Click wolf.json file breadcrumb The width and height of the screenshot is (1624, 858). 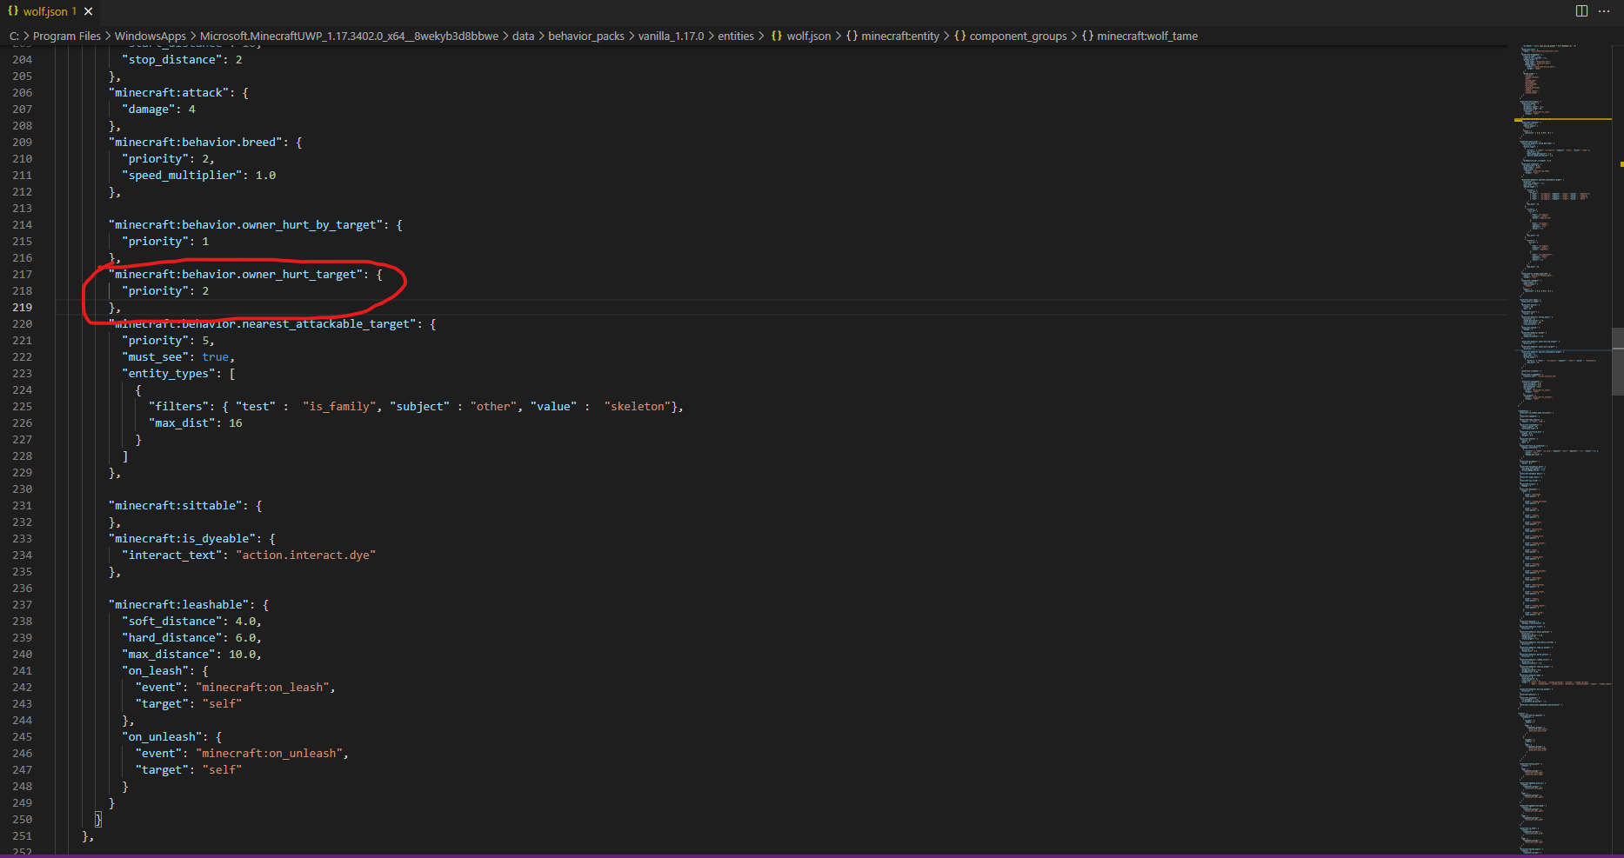pyautogui.click(x=808, y=36)
